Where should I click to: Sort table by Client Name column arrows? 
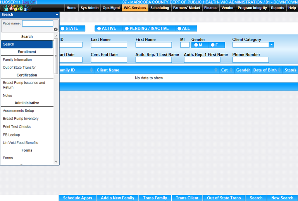pyautogui.click(x=216, y=70)
